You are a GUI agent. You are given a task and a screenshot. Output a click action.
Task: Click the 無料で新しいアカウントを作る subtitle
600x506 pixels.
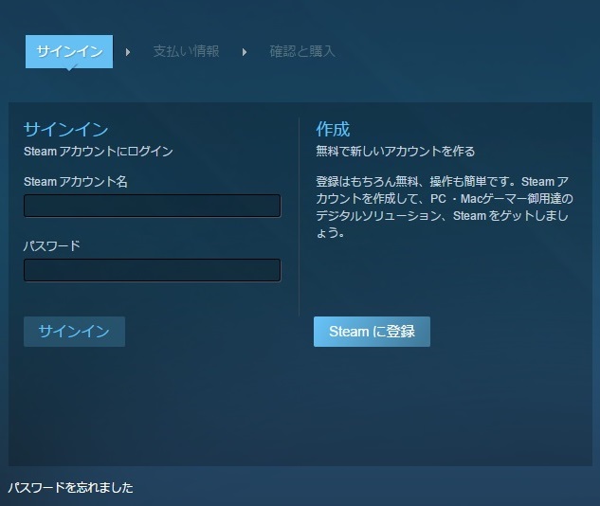(395, 152)
